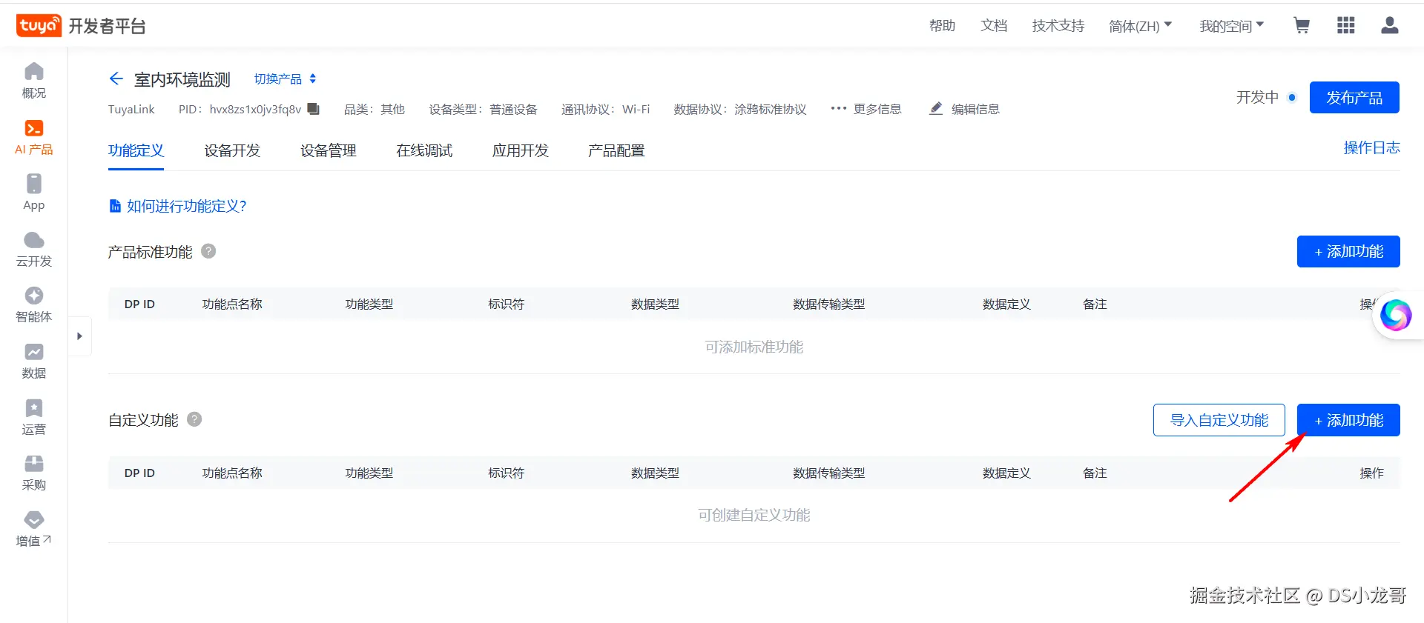Click the shopping cart icon
The image size is (1424, 623).
pyautogui.click(x=1302, y=26)
